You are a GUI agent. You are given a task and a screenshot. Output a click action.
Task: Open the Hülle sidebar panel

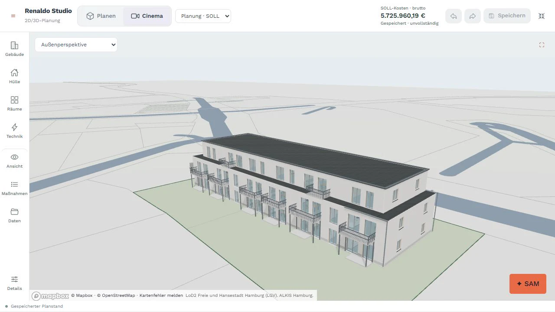click(14, 76)
